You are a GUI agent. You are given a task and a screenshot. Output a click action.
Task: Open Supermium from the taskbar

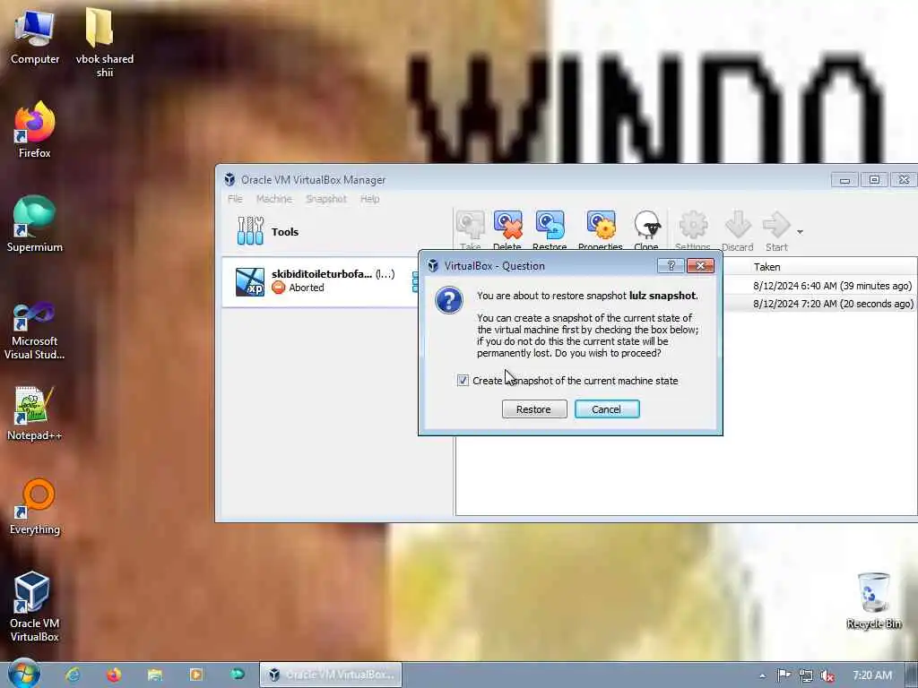coord(237,675)
